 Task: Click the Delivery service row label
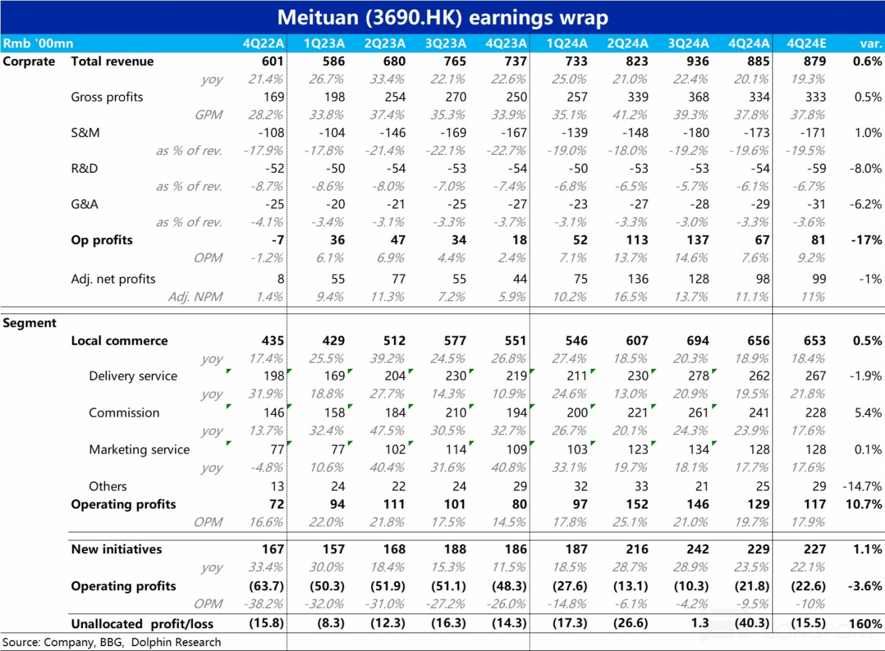coord(133,376)
